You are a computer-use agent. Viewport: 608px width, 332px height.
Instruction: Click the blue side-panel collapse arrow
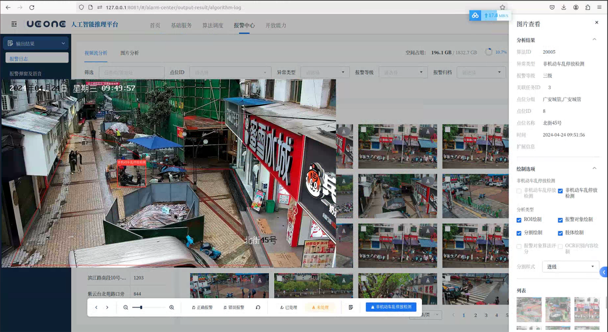(x=604, y=272)
